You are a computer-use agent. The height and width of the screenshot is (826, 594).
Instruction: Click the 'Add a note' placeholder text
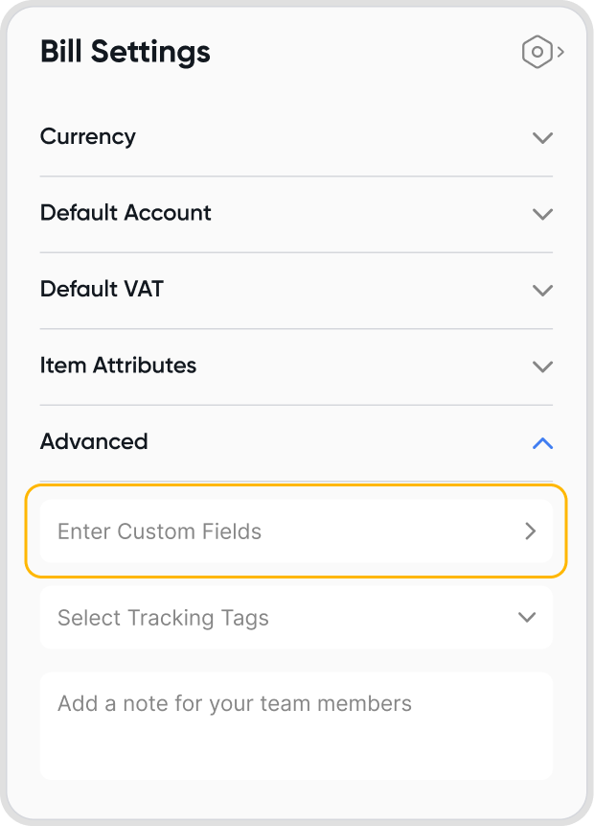235,703
